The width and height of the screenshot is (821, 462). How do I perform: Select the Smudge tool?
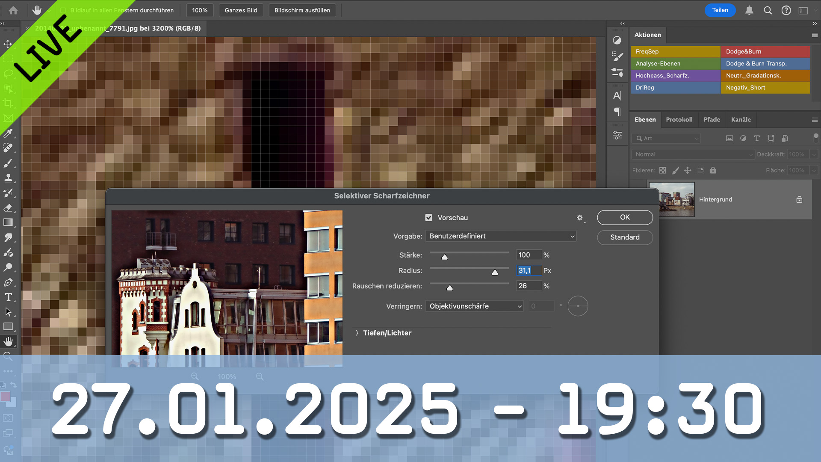[x=8, y=237]
